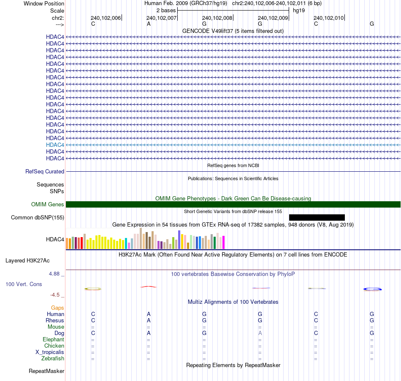The image size is (401, 381).
Task: Click the GTEx tissue expression bar chart
Action: [x=145, y=238]
